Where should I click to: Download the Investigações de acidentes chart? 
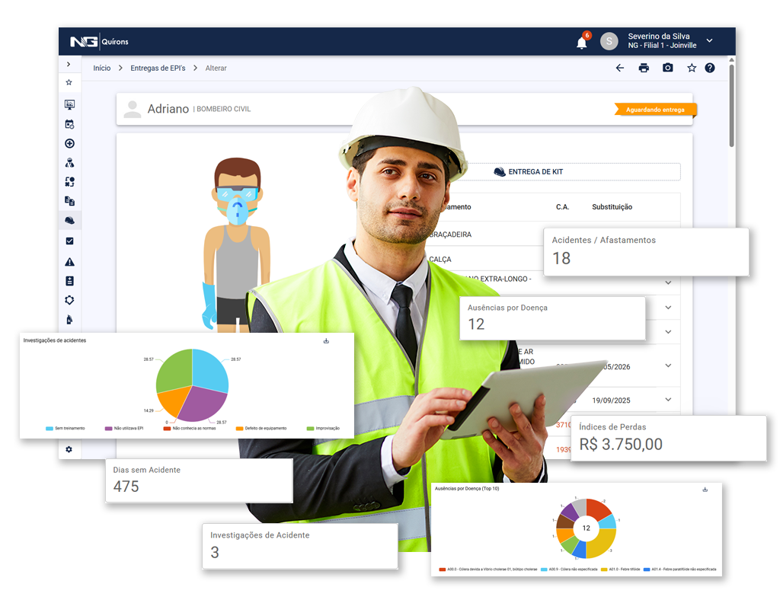pyautogui.click(x=326, y=340)
